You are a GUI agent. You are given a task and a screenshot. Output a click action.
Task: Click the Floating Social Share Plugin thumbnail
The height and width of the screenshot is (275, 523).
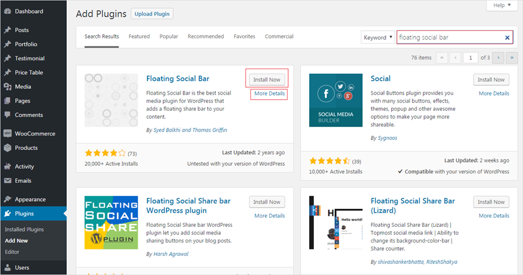pyautogui.click(x=111, y=222)
